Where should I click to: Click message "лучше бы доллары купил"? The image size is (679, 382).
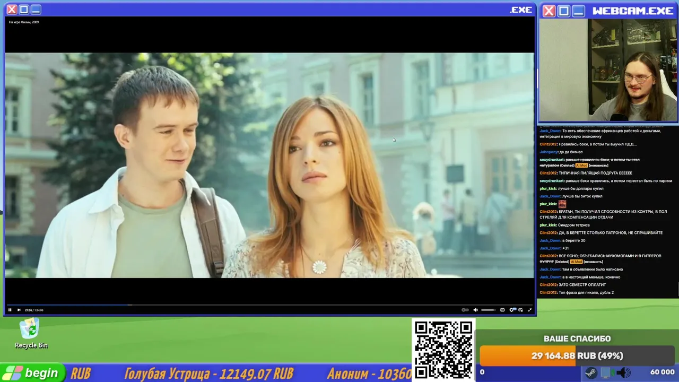coord(580,188)
